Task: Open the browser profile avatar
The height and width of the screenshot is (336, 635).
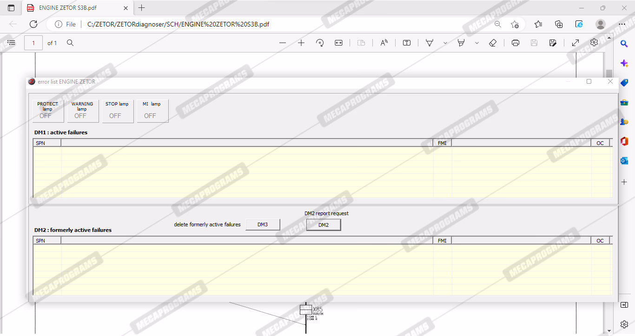Action: [x=601, y=24]
